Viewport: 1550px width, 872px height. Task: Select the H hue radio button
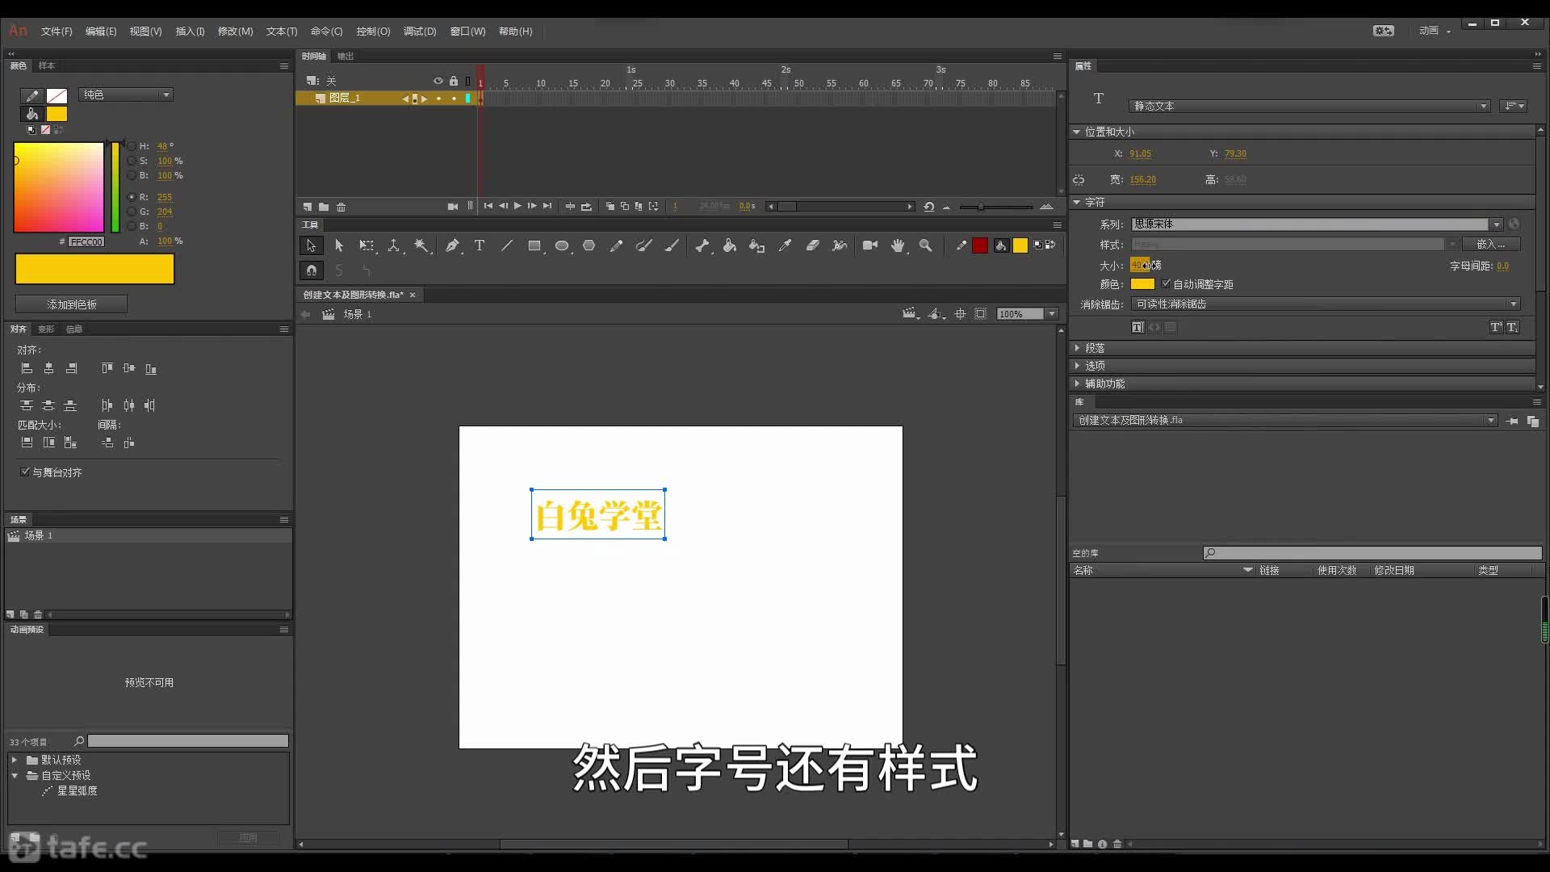132,146
